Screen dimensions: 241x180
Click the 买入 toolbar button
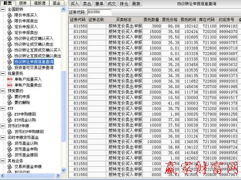coord(74,3)
